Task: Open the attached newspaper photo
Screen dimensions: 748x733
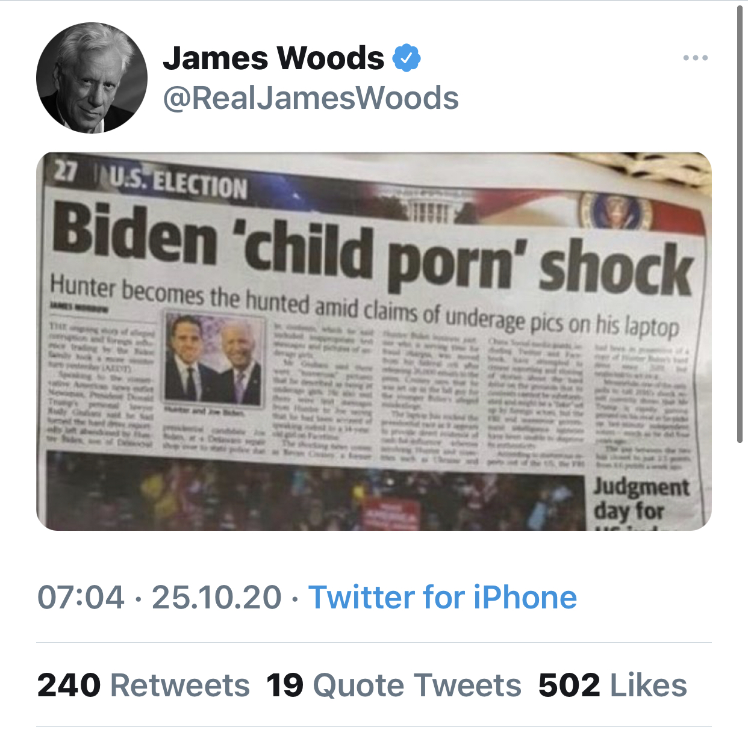Action: click(374, 341)
